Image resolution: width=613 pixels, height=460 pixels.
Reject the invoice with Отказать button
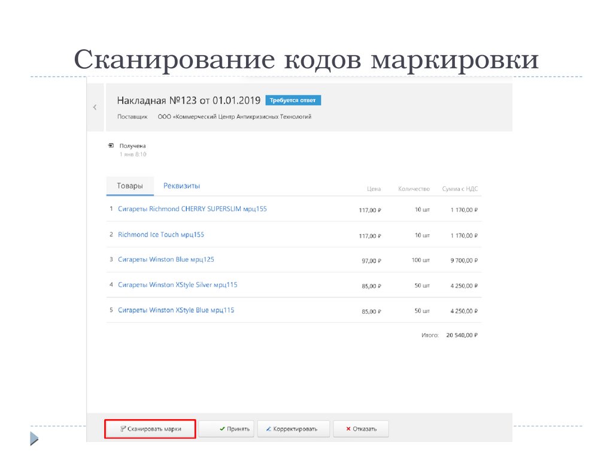point(361,429)
